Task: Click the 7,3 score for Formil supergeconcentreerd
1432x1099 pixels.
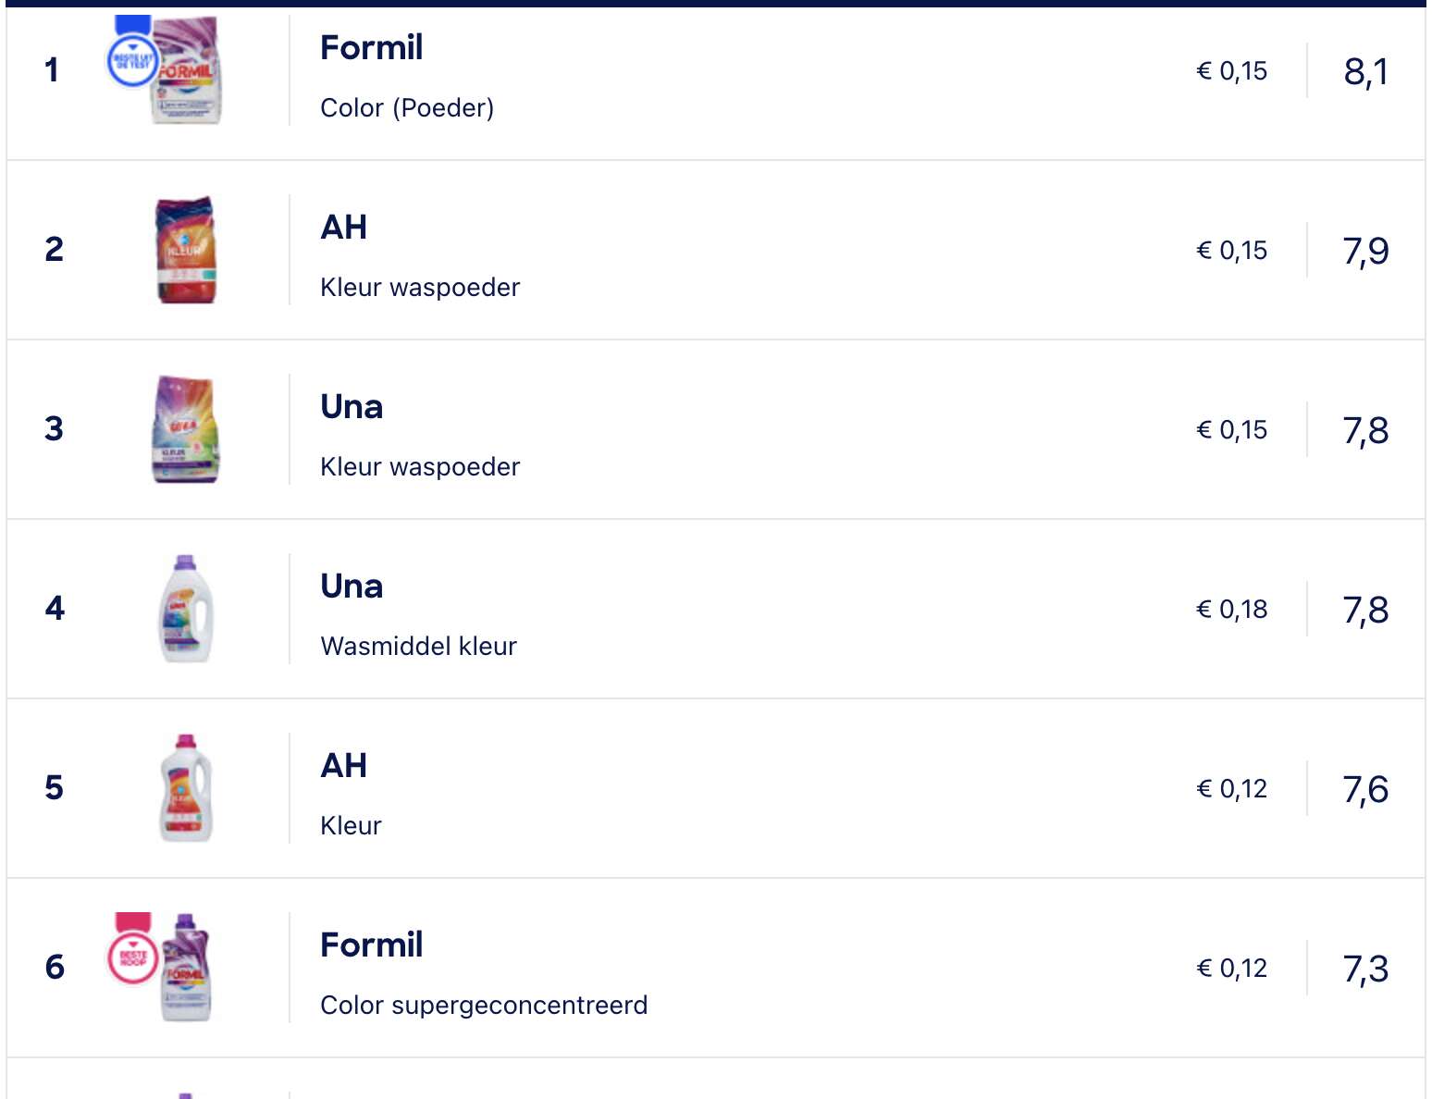Action: (x=1366, y=969)
